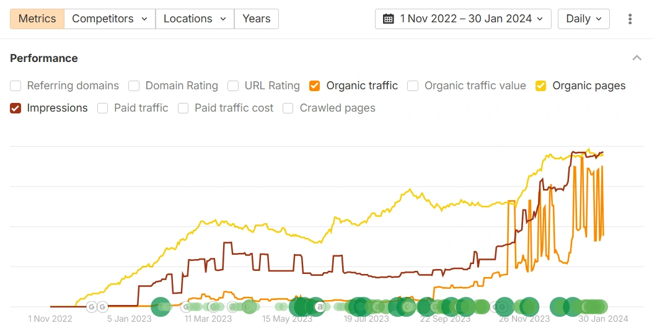Open the three-dot more options menu
The width and height of the screenshot is (652, 331).
630,19
